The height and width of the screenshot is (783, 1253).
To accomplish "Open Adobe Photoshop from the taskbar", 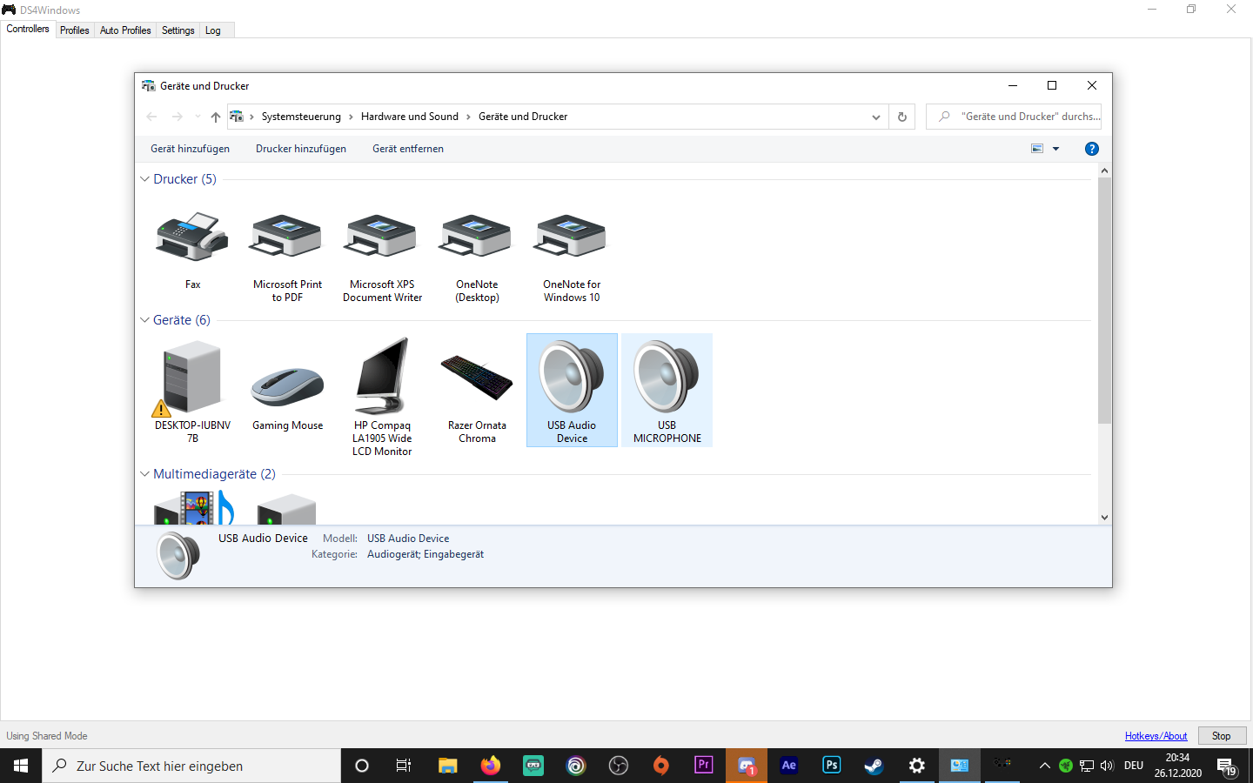I will point(832,766).
